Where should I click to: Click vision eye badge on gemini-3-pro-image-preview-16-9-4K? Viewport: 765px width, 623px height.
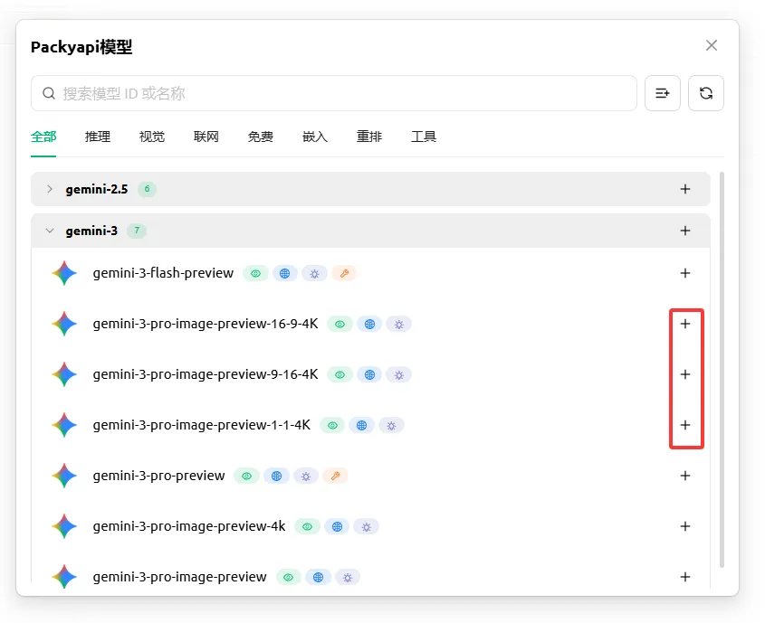pyautogui.click(x=340, y=325)
